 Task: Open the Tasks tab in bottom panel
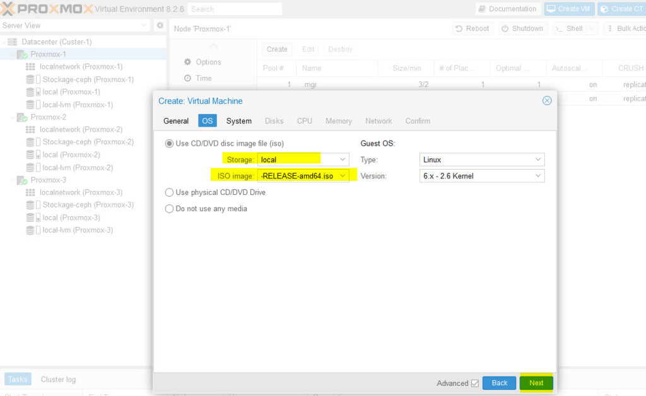(18, 379)
